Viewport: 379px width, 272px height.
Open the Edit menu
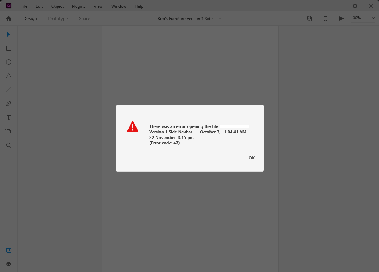39,6
